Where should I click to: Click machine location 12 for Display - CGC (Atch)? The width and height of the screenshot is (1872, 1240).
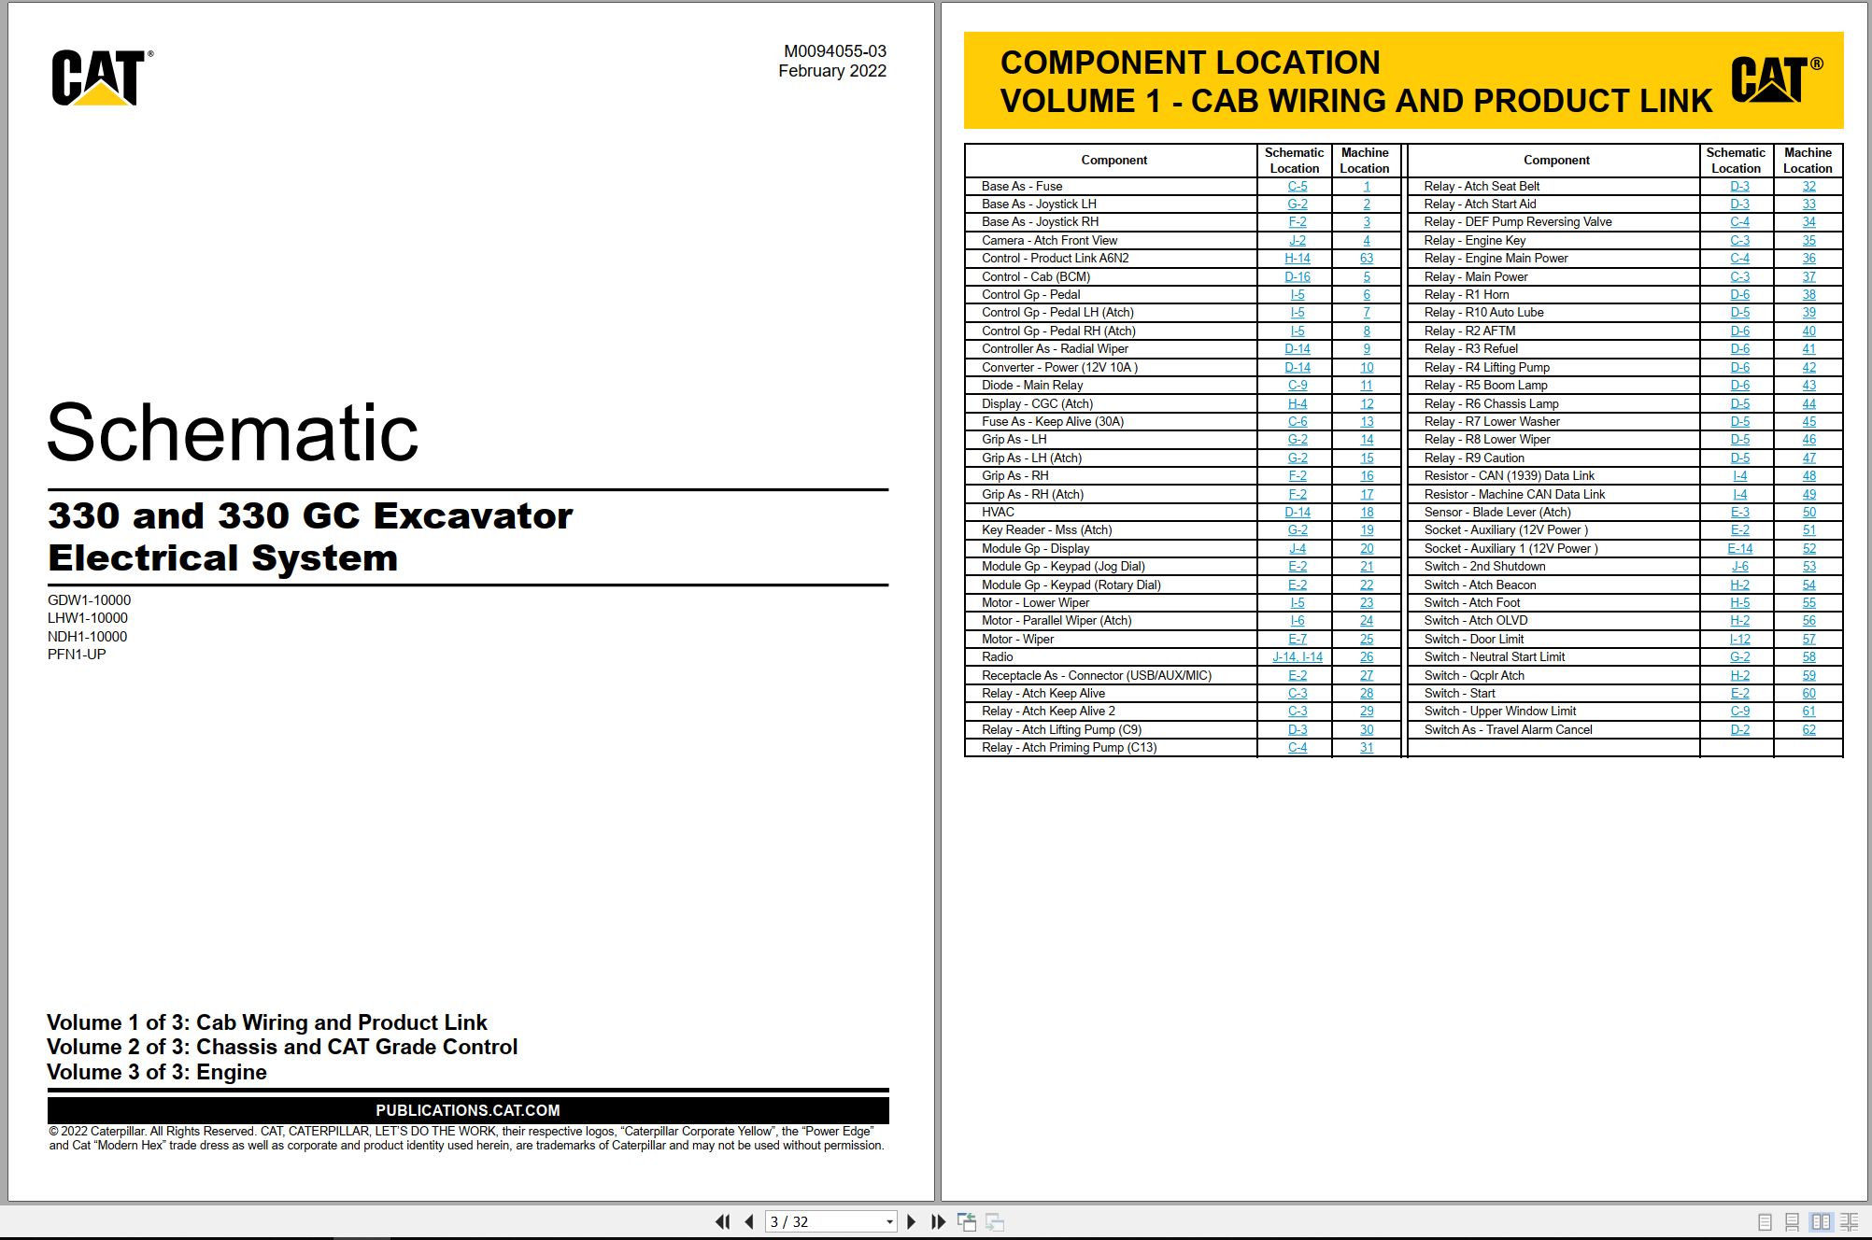[x=1366, y=404]
